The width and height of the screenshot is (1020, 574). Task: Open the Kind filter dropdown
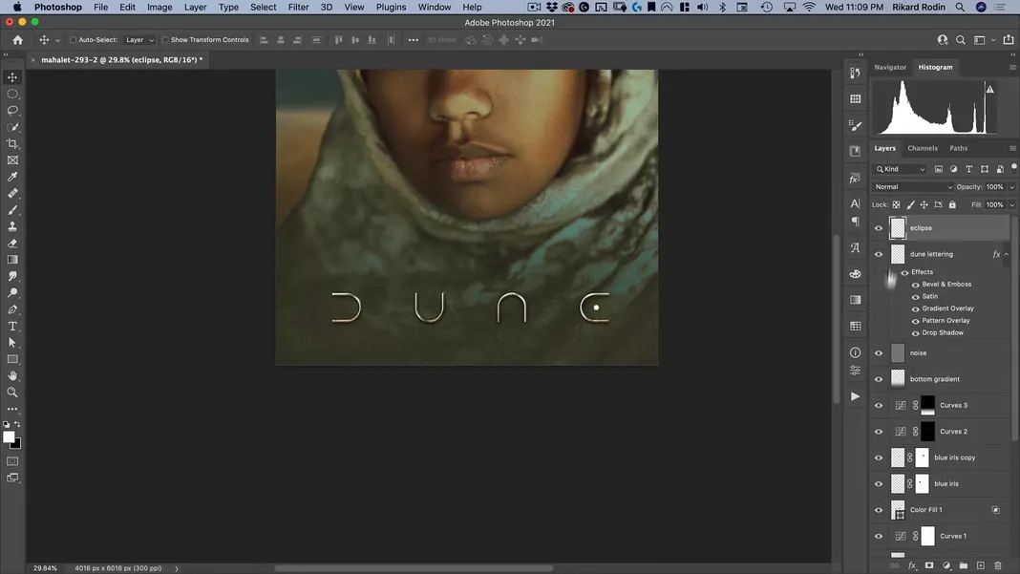[x=901, y=169]
